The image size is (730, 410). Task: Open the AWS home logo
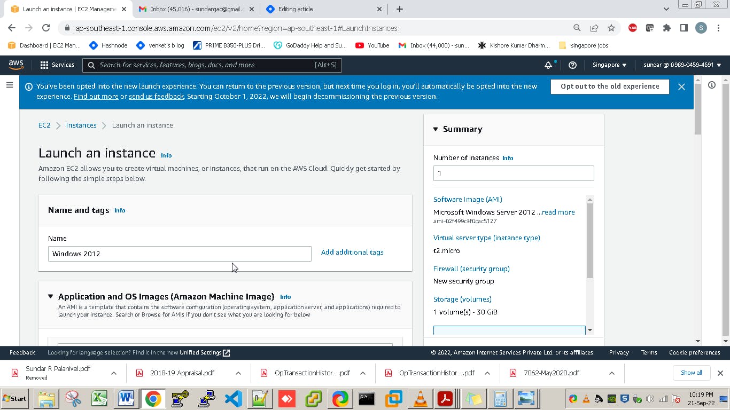(16, 65)
